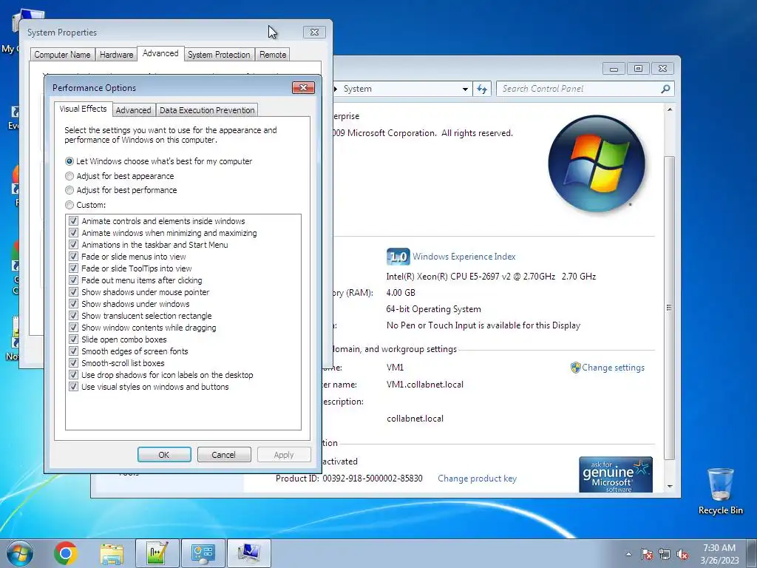Select System Properties Advanced tab
Image resolution: width=757 pixels, height=568 pixels.
[160, 53]
